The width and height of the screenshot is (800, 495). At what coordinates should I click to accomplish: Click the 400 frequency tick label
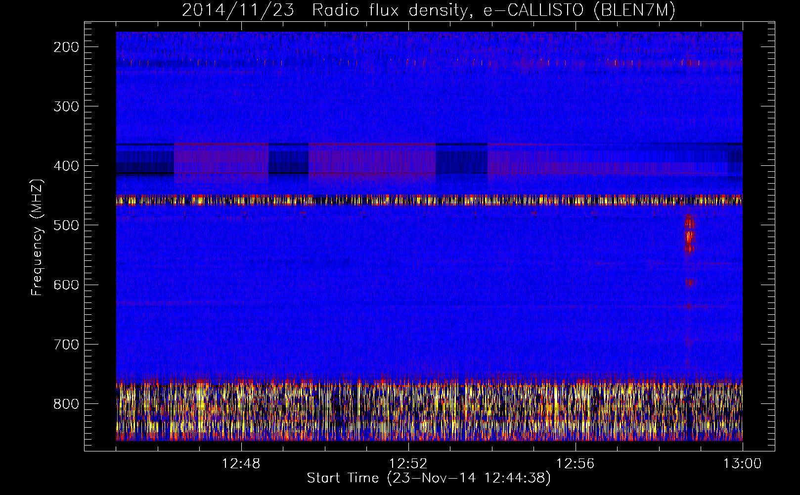point(66,166)
